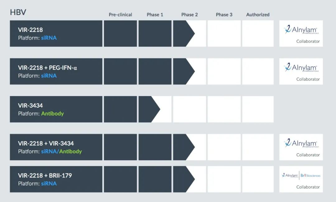336x202 pixels.
Task: Click Alnylam logo in VIR-2218 + VIR-3434 row
Action: point(301,144)
